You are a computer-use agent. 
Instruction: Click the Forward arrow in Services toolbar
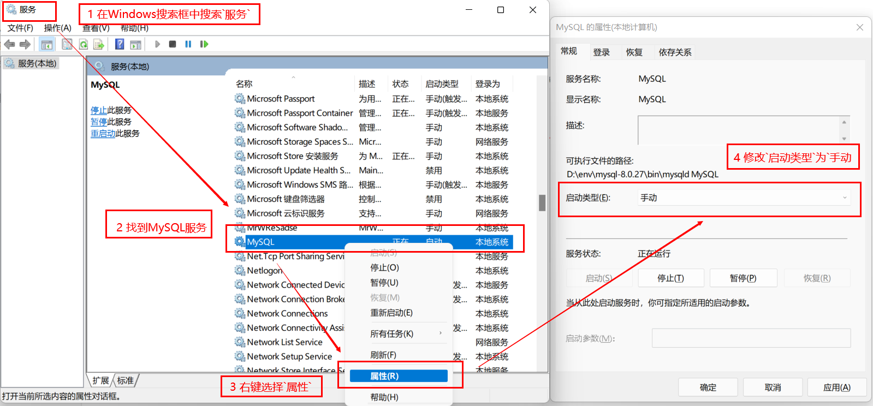tap(25, 44)
